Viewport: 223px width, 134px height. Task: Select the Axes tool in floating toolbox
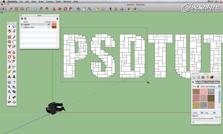point(9,77)
